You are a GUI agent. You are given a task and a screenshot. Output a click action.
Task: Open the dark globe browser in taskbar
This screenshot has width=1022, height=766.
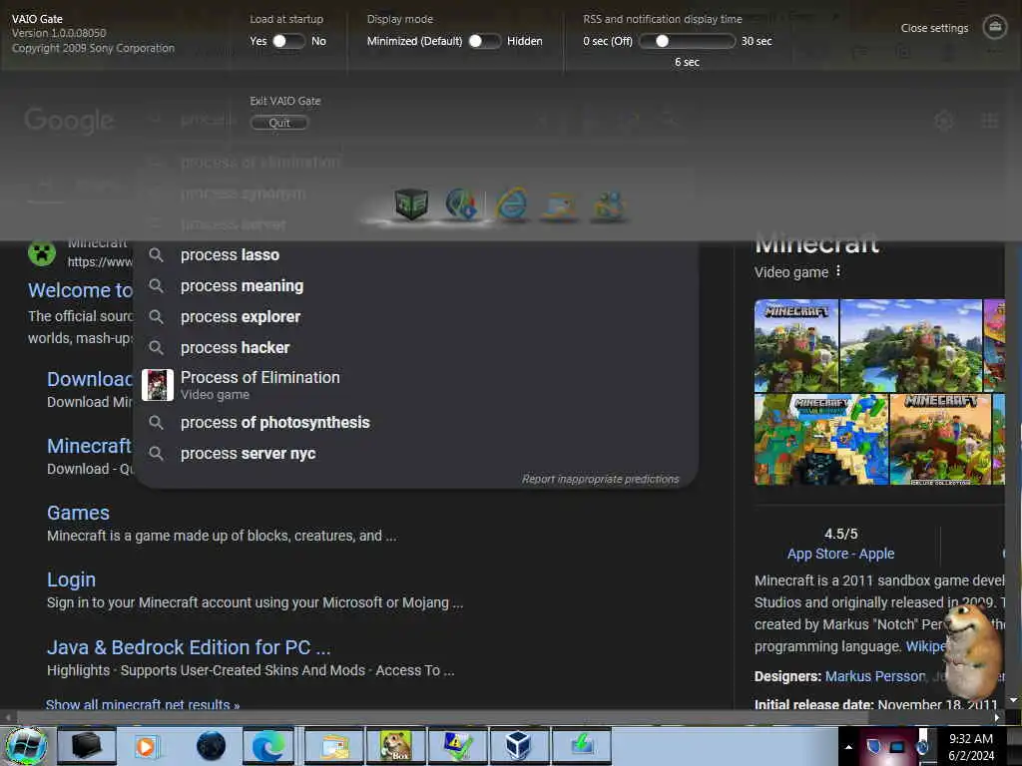point(211,746)
